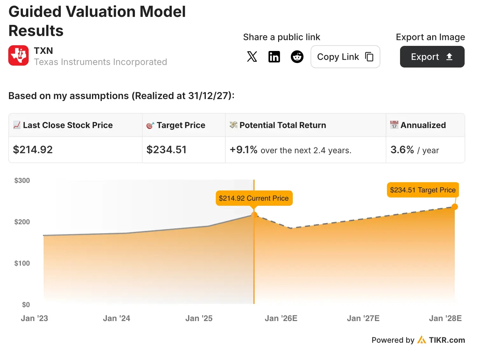Share to X (Twitter) icon
This screenshot has height=351, width=485.
pos(252,57)
